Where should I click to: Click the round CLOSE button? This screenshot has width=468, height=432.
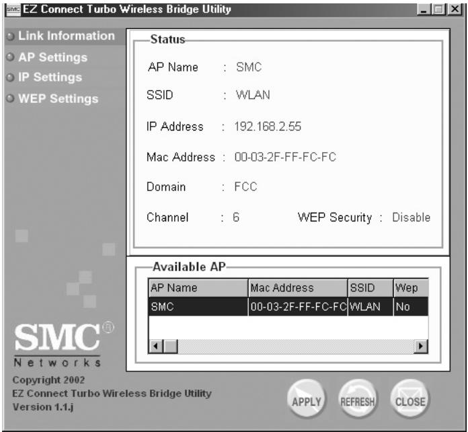[409, 398]
